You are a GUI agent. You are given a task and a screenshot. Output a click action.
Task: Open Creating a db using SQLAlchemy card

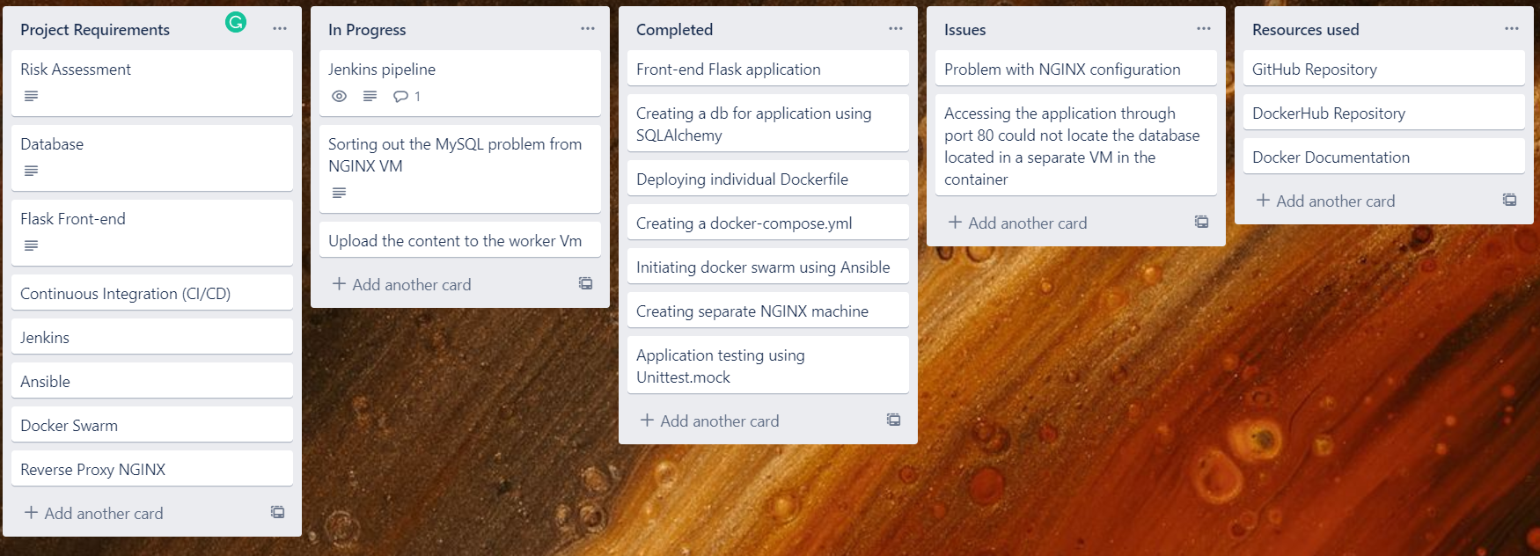point(768,123)
